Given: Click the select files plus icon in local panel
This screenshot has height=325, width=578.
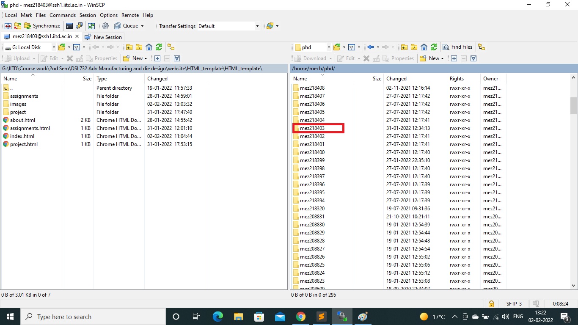Looking at the screenshot, I should pyautogui.click(x=157, y=58).
